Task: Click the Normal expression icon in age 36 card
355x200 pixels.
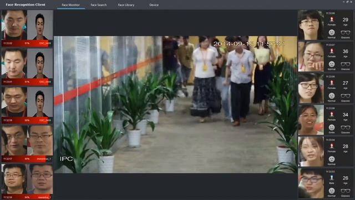Action: pyautogui.click(x=332, y=64)
